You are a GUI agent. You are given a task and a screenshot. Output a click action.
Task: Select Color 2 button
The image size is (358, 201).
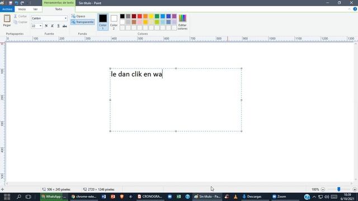tap(114, 22)
